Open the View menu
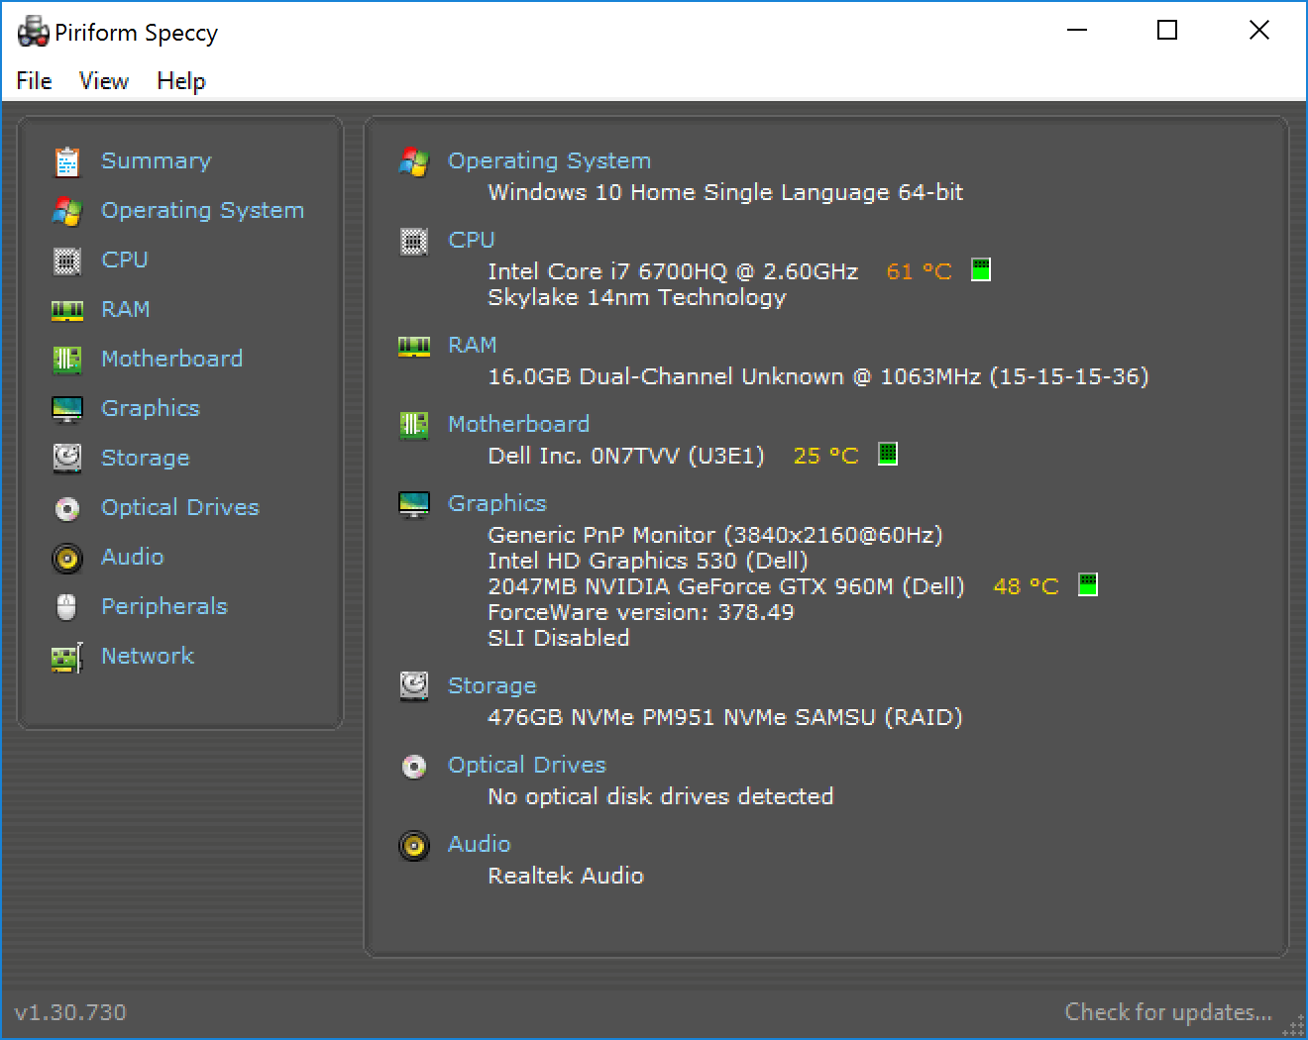The height and width of the screenshot is (1040, 1308). point(103,80)
